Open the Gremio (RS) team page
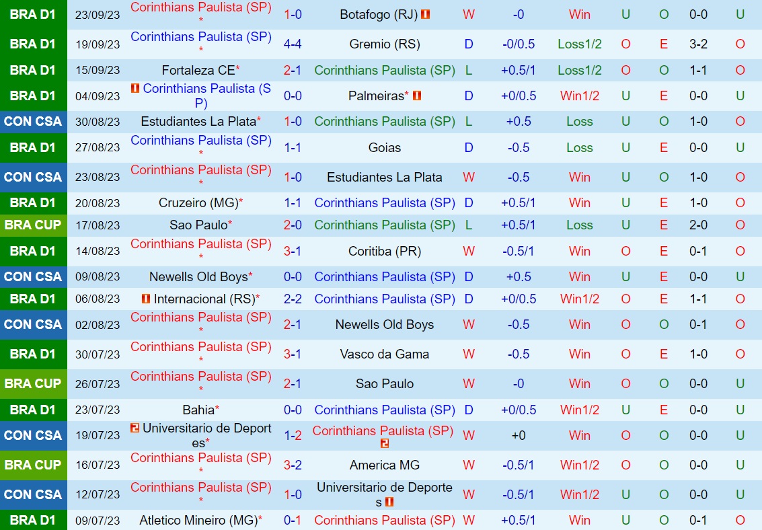Screen dimensions: 762x530 click(x=384, y=44)
